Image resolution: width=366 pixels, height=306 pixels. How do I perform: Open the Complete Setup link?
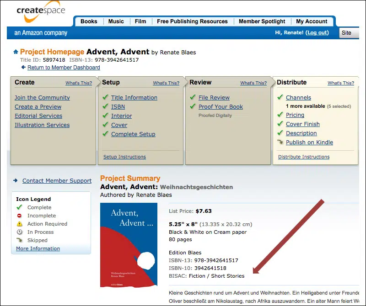(x=133, y=134)
